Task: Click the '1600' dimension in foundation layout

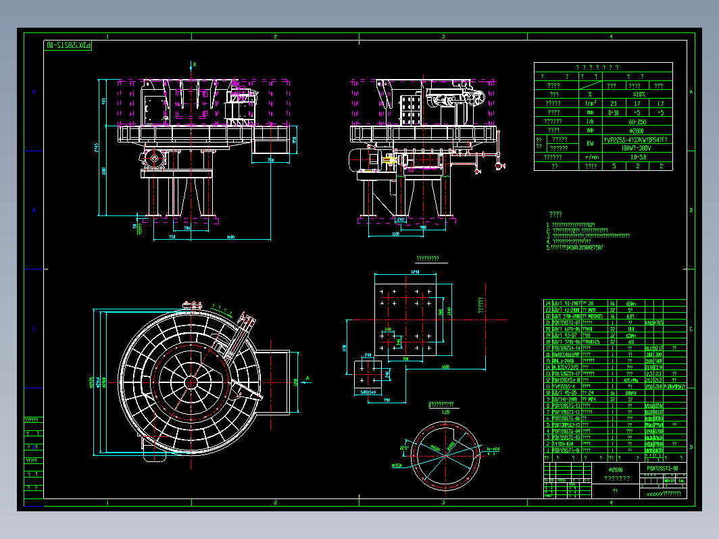Action: pos(445,367)
